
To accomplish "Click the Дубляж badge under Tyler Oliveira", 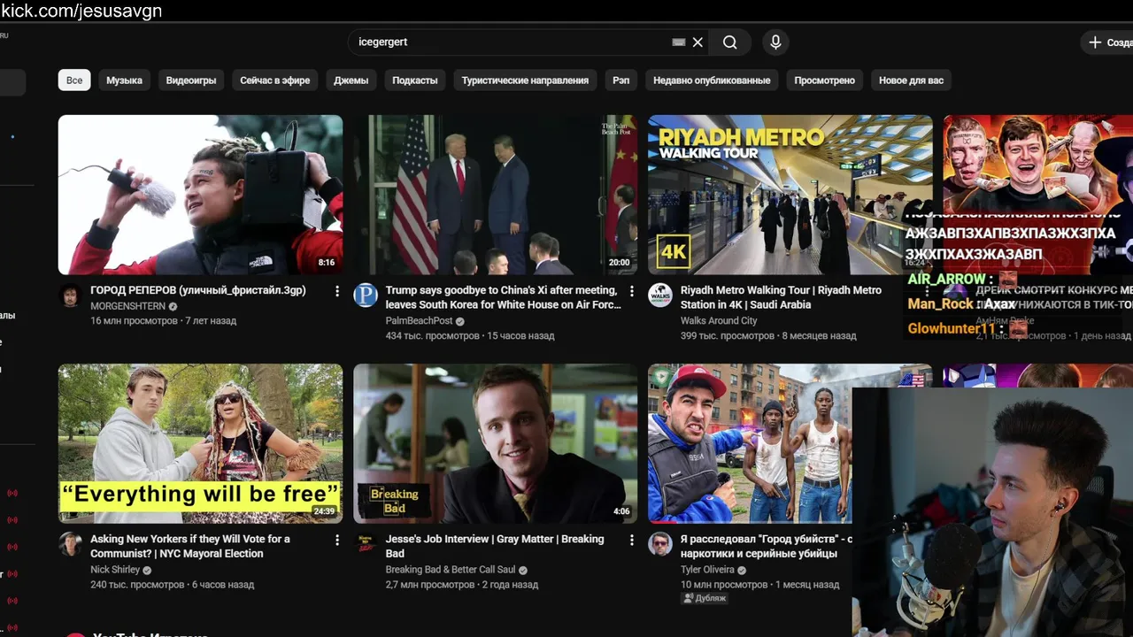I will (704, 598).
